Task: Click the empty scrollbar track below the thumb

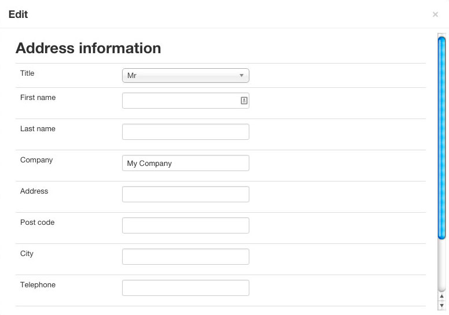Action: coord(442,266)
